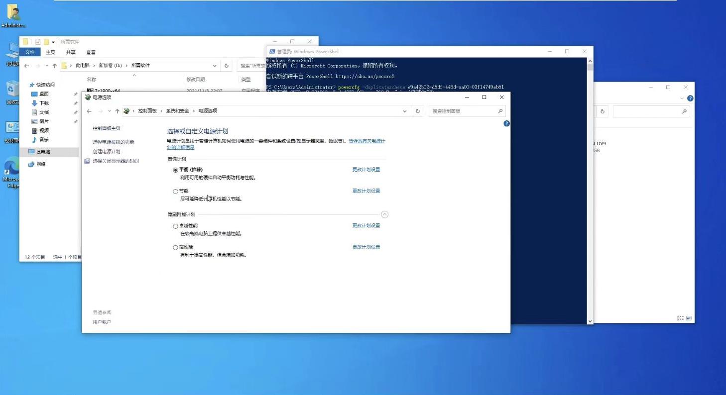
Task: Select the 此电脑 desktop icon
Action: click(x=12, y=51)
